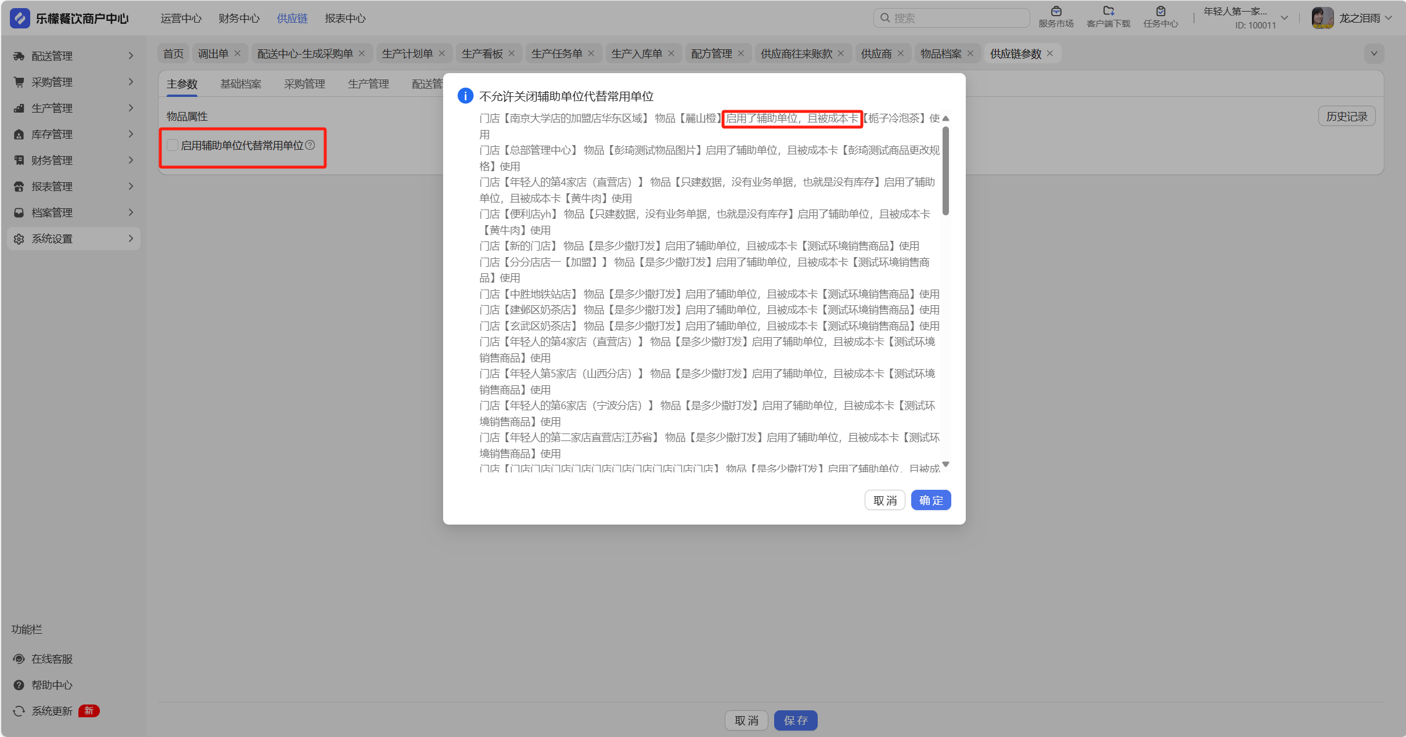Click the 系统更新 refresh icon
Image resolution: width=1406 pixels, height=737 pixels.
pyautogui.click(x=19, y=711)
